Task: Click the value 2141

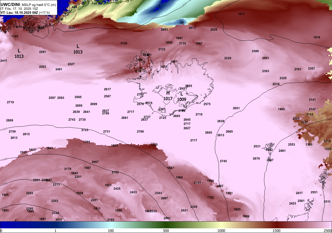Action: tap(312, 100)
